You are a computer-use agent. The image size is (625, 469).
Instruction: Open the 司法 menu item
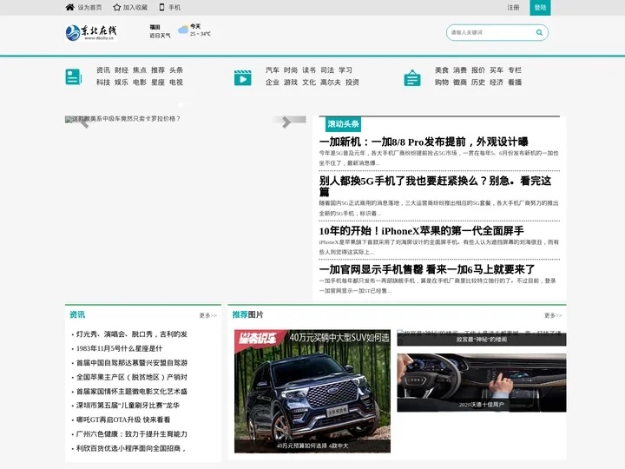[x=327, y=70]
